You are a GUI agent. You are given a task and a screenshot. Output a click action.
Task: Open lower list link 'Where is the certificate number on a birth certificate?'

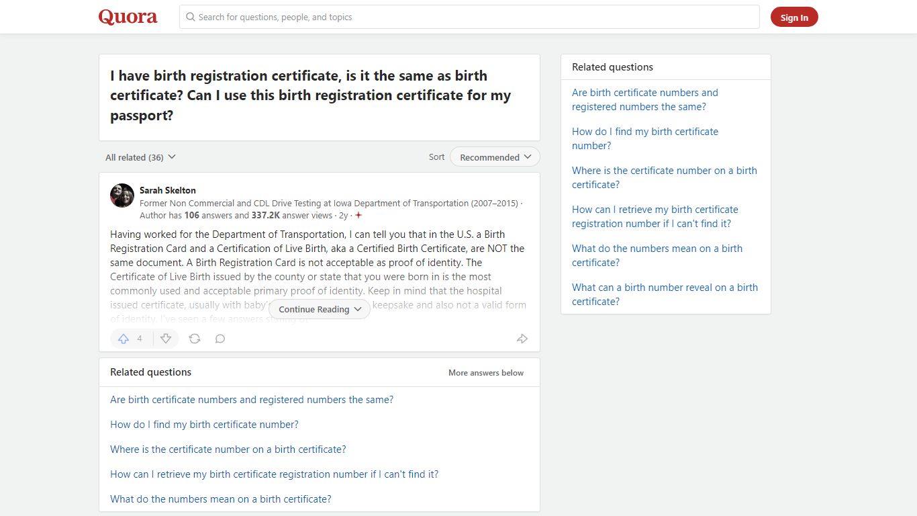(x=228, y=449)
